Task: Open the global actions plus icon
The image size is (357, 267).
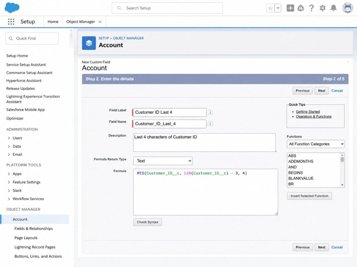Action: click(x=290, y=8)
